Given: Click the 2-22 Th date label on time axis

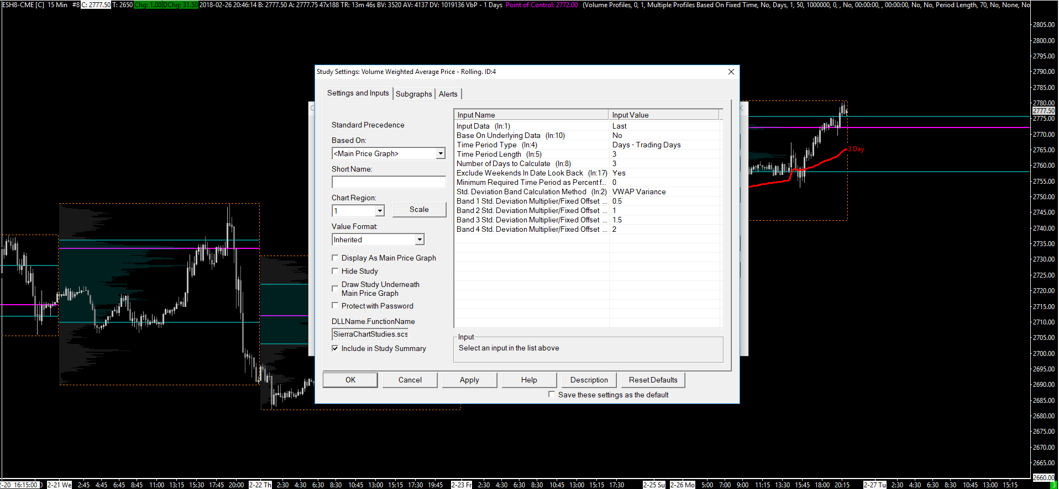Looking at the screenshot, I should click(x=260, y=485).
